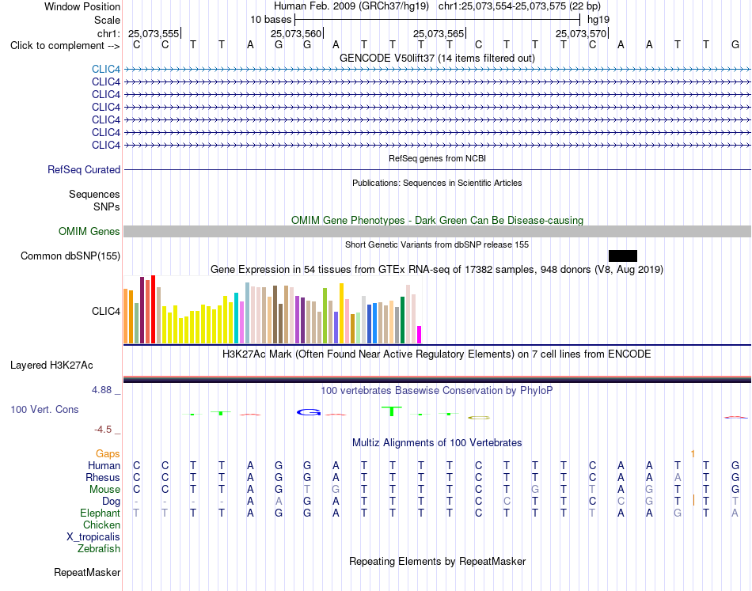Open the Layered H3K27Ac track label
Screen dimensions: 752x591
(51, 366)
